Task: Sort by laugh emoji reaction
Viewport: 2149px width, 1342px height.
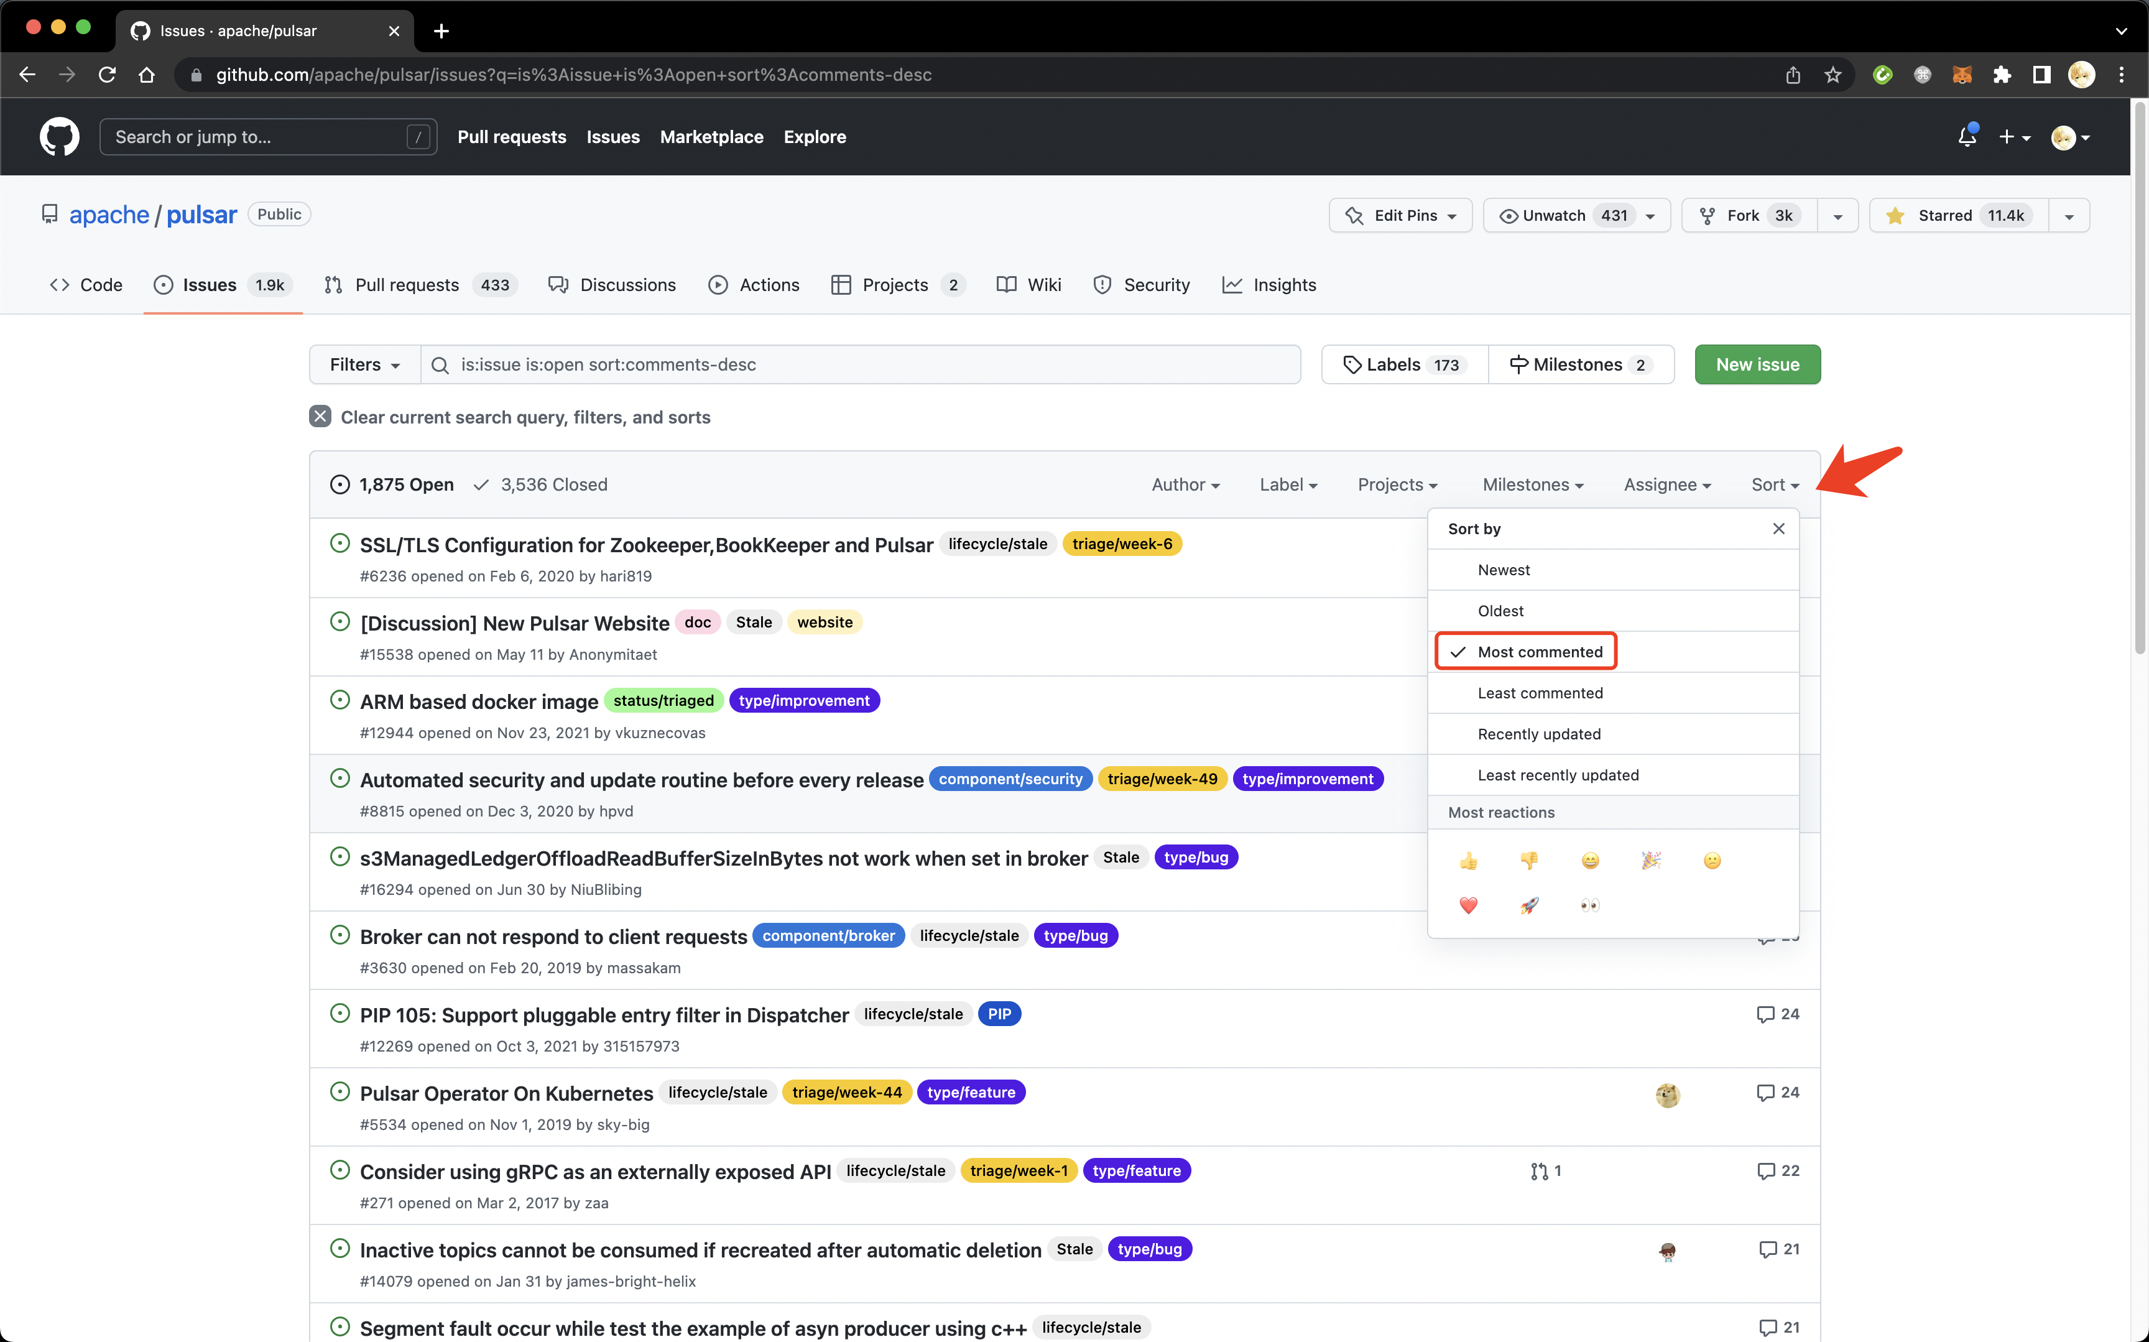Action: click(x=1591, y=860)
